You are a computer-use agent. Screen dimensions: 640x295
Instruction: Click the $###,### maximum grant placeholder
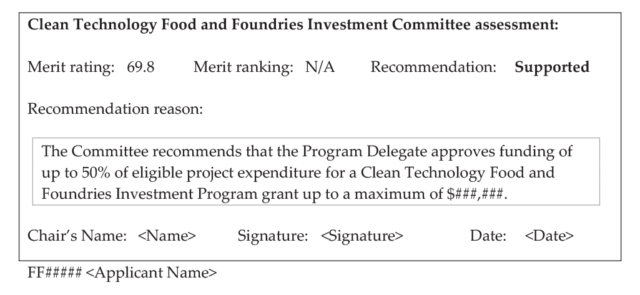click(475, 194)
